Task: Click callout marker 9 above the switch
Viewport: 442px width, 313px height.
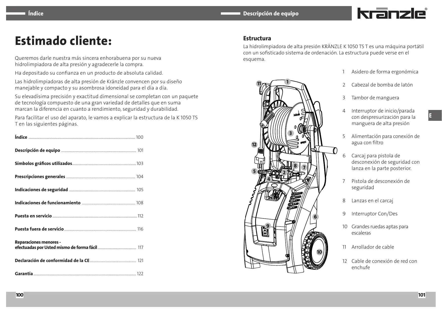Action: coord(268,226)
